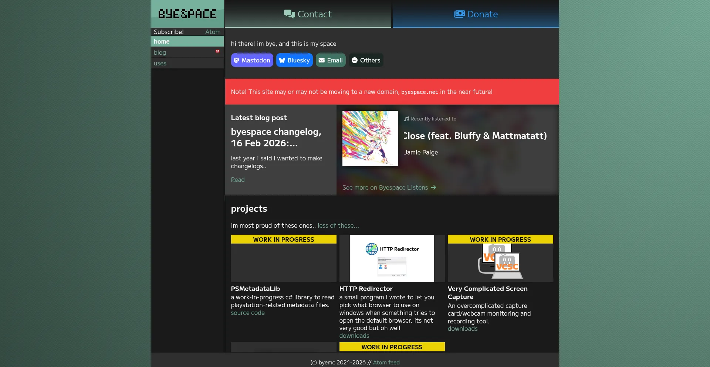The image size is (710, 367).
Task: Click the Contact chat bubbles icon
Action: 289,14
